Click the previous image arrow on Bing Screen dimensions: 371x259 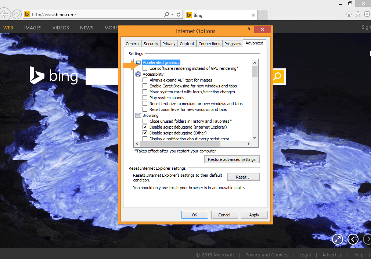pyautogui.click(x=353, y=239)
